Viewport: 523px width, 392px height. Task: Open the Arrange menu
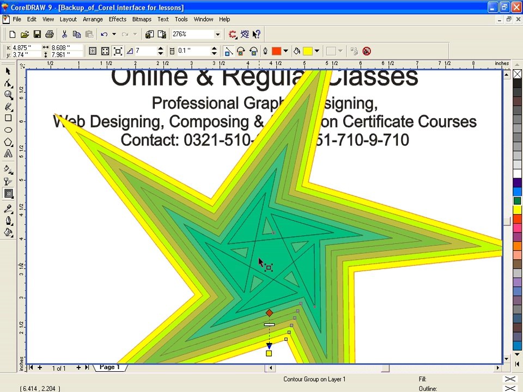[x=93, y=19]
